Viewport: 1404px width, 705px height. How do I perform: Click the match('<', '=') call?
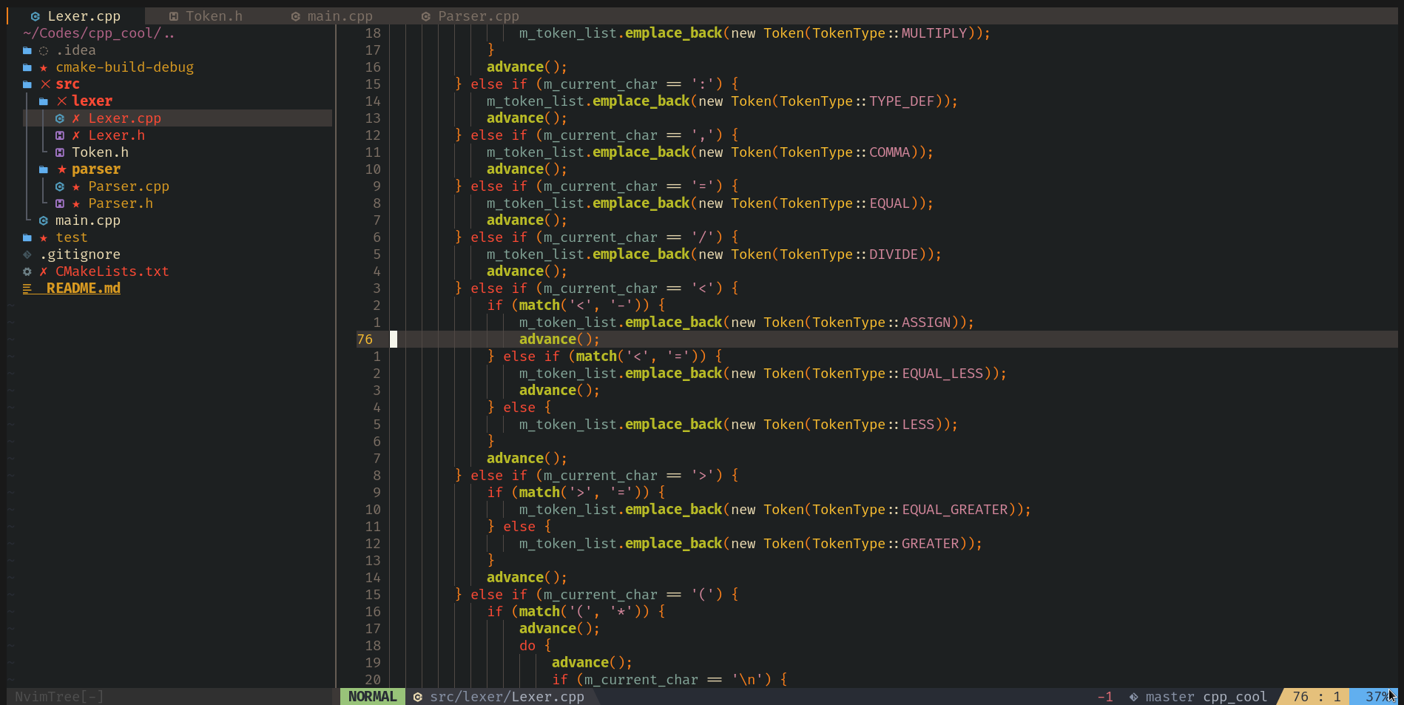637,357
